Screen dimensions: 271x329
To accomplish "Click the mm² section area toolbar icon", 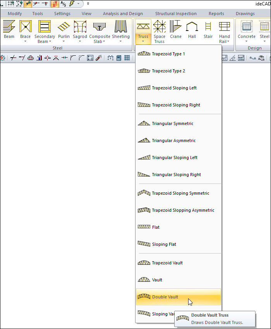I will pos(241,58).
